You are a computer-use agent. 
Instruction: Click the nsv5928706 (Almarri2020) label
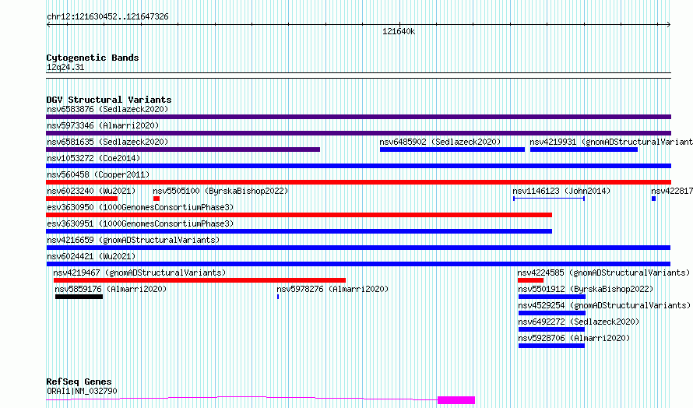574,338
